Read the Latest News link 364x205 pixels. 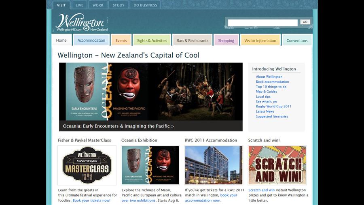pyautogui.click(x=265, y=111)
